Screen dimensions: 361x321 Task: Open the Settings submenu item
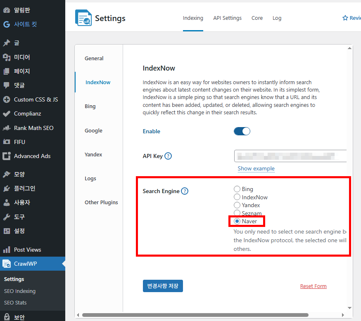tap(14, 279)
